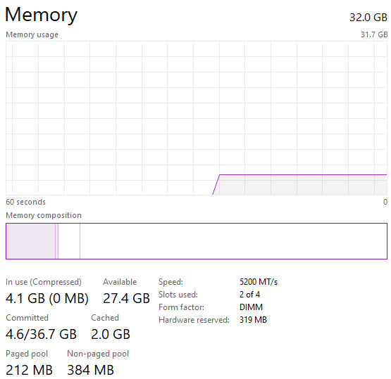Click the Speed 5200 MT/s value

coord(259,282)
